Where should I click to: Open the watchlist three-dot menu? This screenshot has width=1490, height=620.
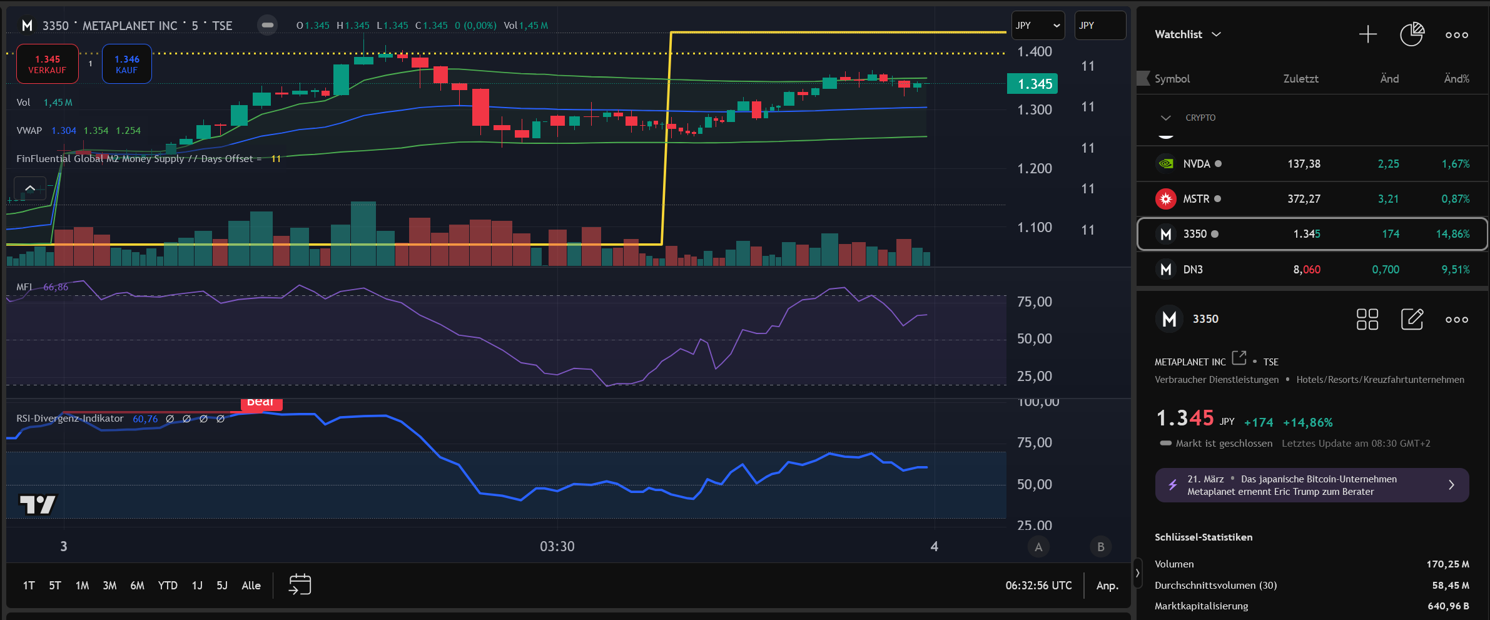tap(1457, 35)
